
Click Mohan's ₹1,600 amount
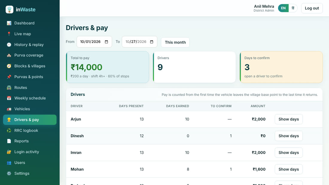click(x=259, y=169)
